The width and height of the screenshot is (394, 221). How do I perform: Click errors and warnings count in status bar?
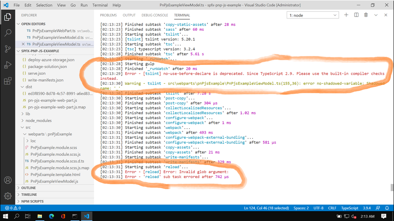pos(13,208)
